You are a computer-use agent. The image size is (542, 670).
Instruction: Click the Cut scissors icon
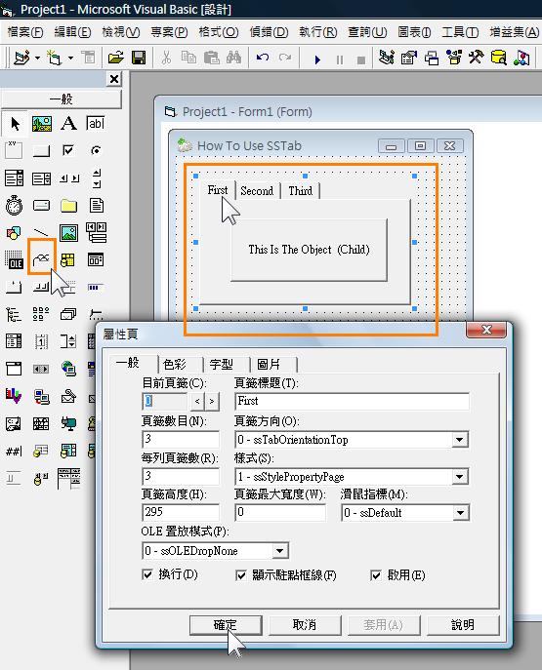pyautogui.click(x=166, y=58)
